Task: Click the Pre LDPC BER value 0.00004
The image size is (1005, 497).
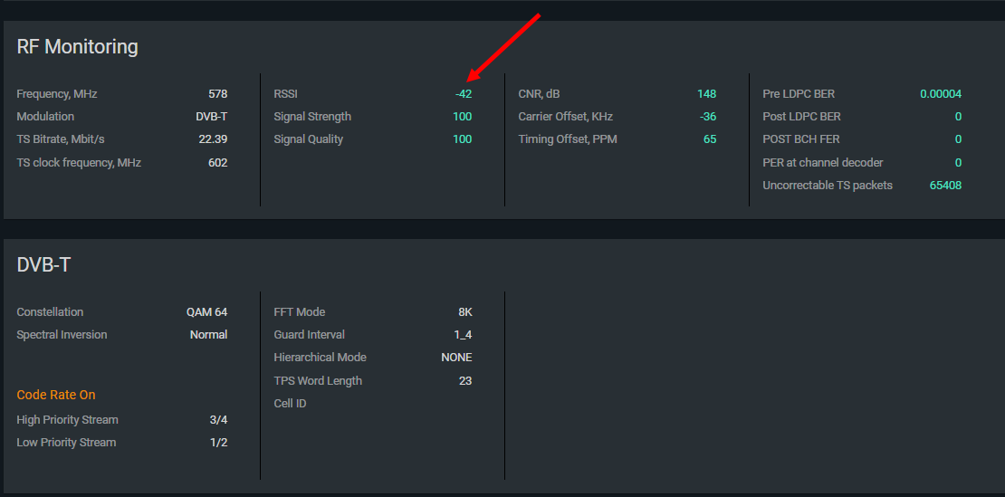Action: click(x=941, y=94)
